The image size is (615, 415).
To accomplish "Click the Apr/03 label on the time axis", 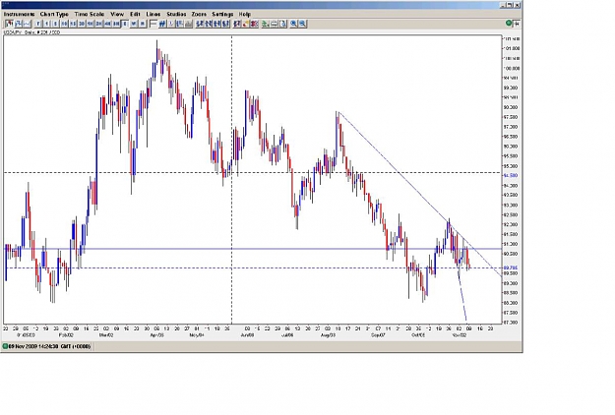I will coord(156,335).
